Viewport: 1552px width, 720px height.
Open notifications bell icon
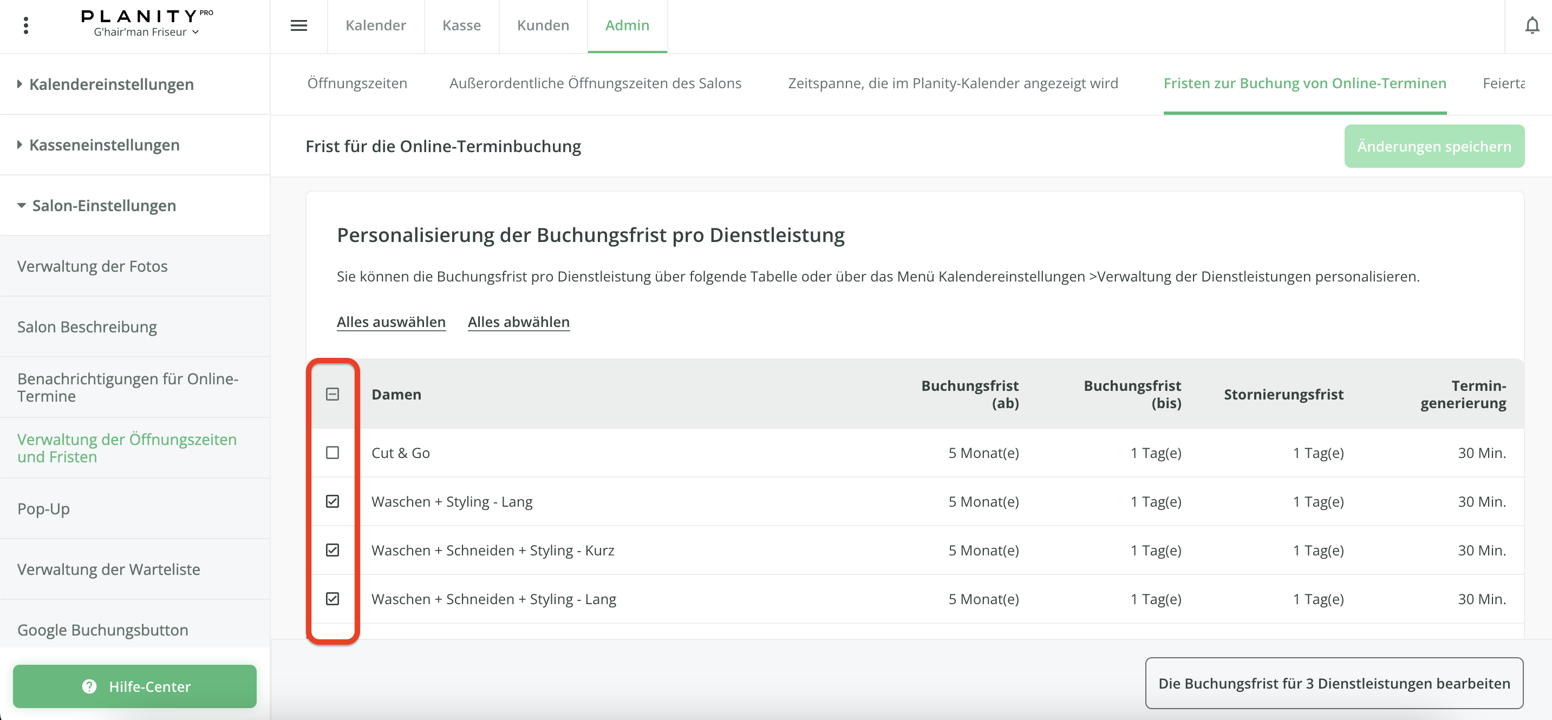tap(1531, 25)
